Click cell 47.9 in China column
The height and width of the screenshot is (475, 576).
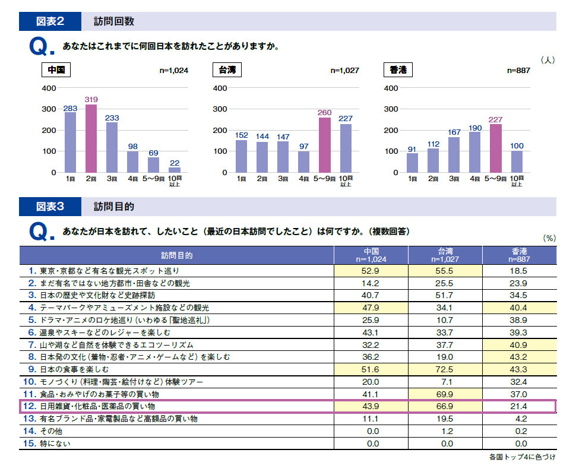371,308
